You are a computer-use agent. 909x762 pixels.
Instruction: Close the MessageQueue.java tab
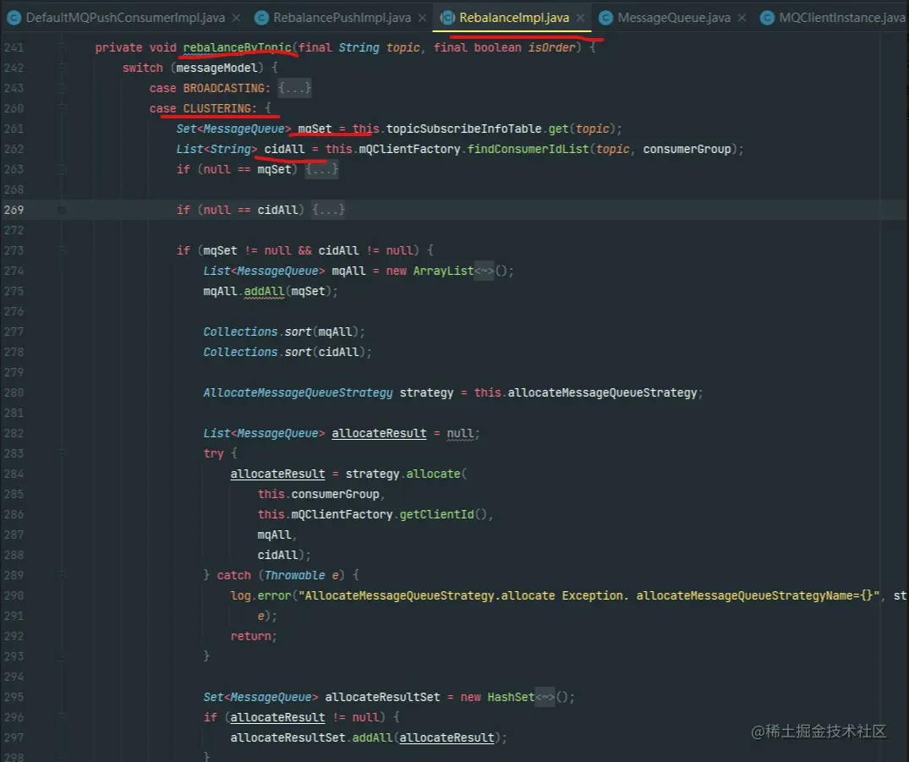[742, 18]
